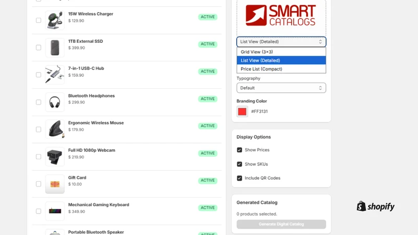Screen dimensions: 418x235
Task: Pick Price List (Compact) layout option
Action: tap(281, 69)
